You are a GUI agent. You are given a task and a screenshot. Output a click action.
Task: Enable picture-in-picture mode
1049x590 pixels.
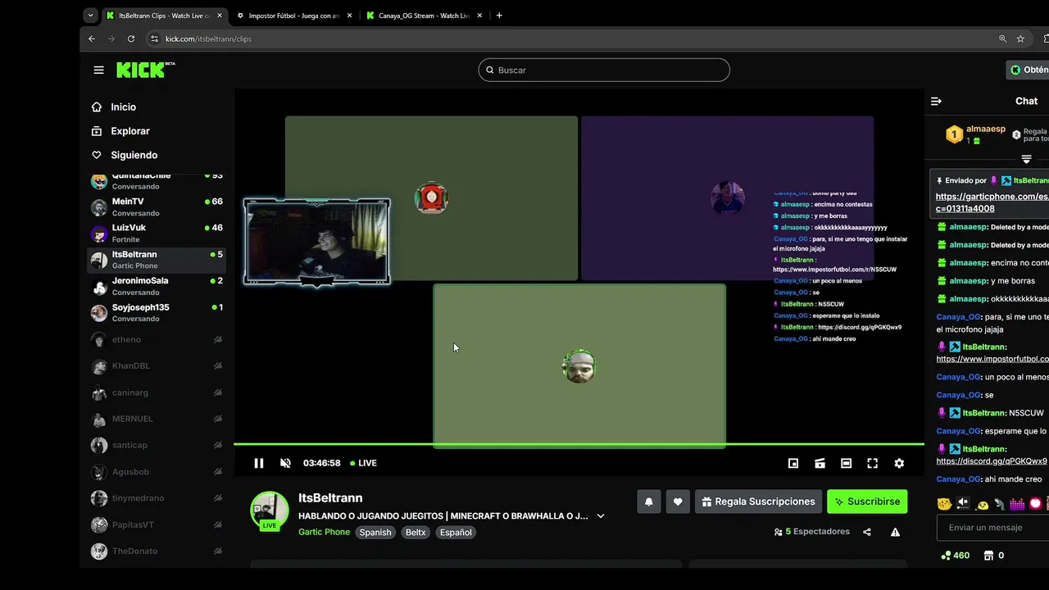point(793,463)
